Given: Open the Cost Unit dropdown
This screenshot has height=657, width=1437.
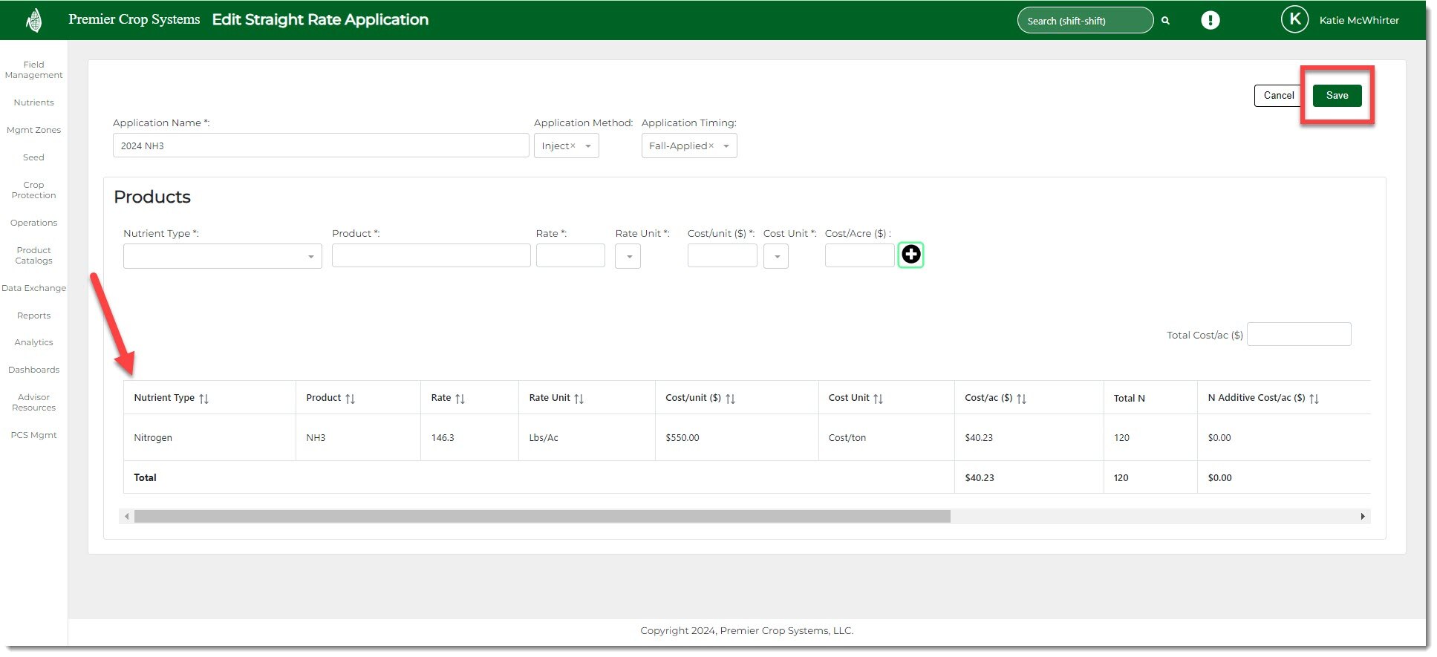Looking at the screenshot, I should point(776,257).
